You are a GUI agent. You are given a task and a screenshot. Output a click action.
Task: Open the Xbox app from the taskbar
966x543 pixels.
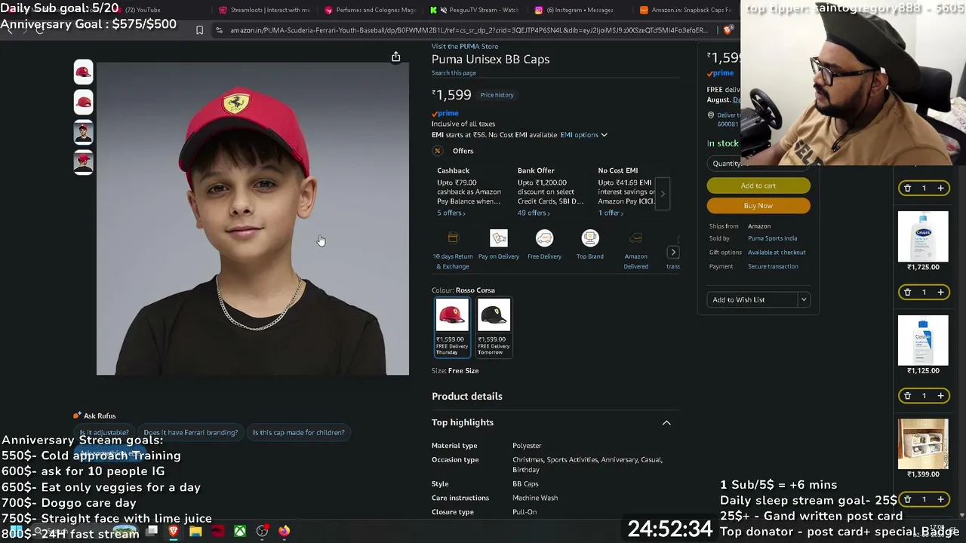pos(239,531)
